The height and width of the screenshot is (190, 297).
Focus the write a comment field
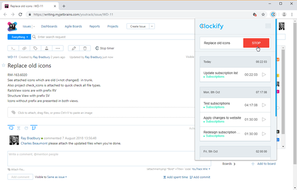pyautogui.click(x=109, y=159)
